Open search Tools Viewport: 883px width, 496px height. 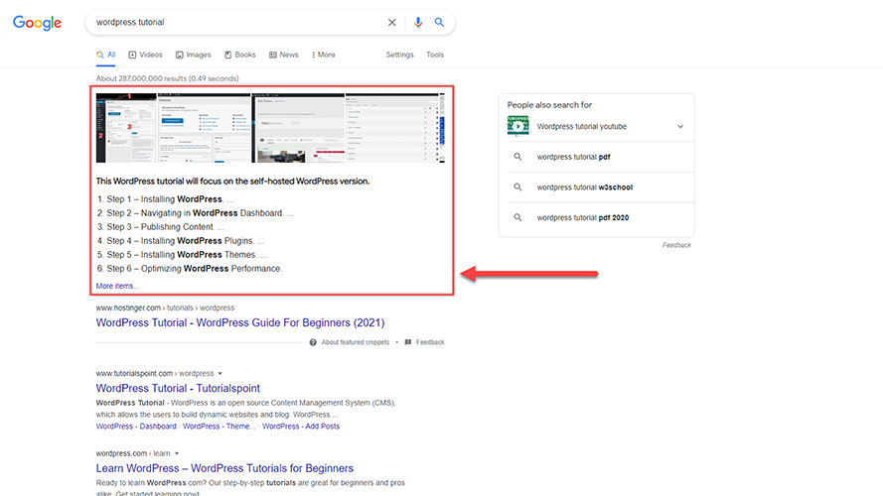pos(435,55)
